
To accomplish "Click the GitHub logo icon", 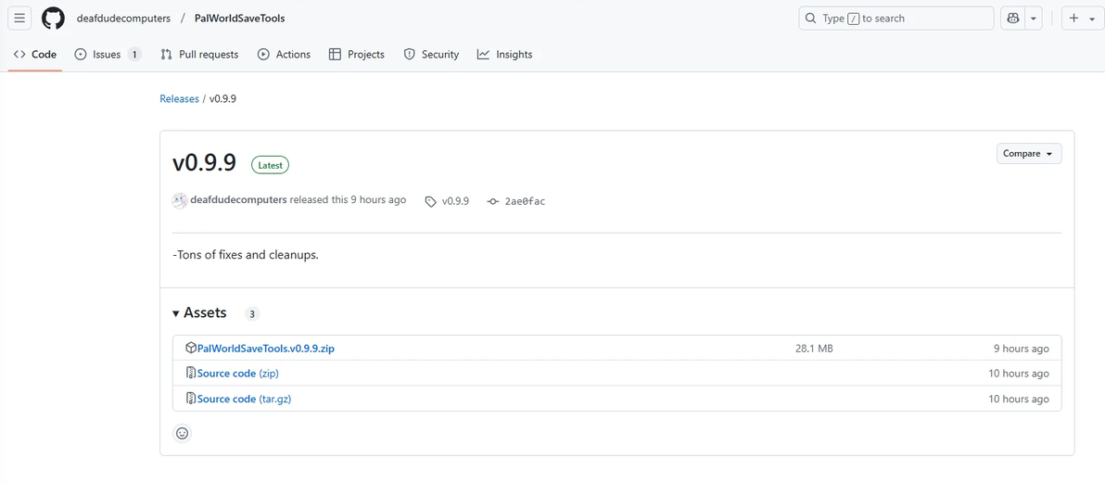I will click(53, 19).
